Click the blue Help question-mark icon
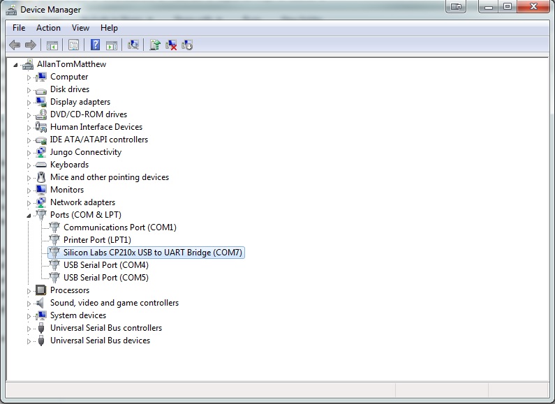The image size is (555, 404). coord(95,45)
